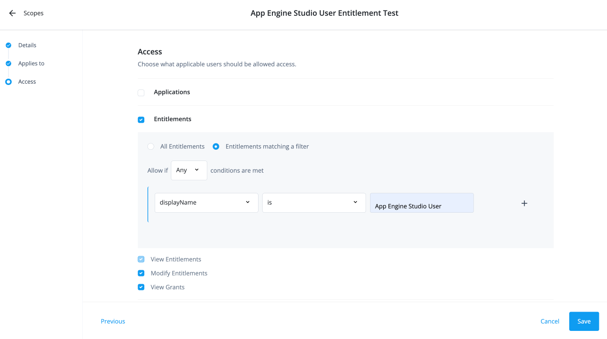Open the Any conditions dropdown
607x339 pixels.
[x=189, y=170]
